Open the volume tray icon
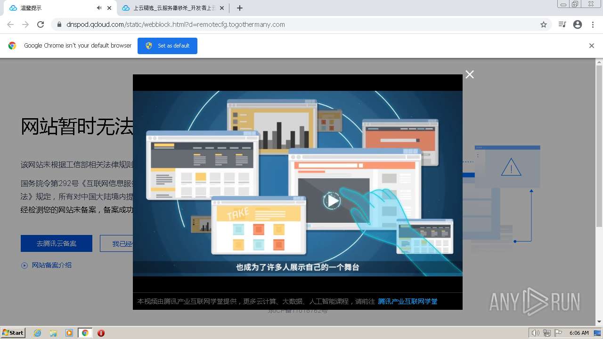The image size is (603, 339). (x=536, y=333)
